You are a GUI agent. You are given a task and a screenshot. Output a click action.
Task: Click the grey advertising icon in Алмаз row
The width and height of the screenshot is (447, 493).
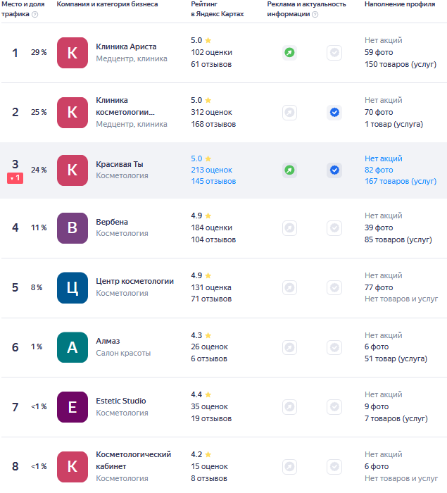(289, 347)
